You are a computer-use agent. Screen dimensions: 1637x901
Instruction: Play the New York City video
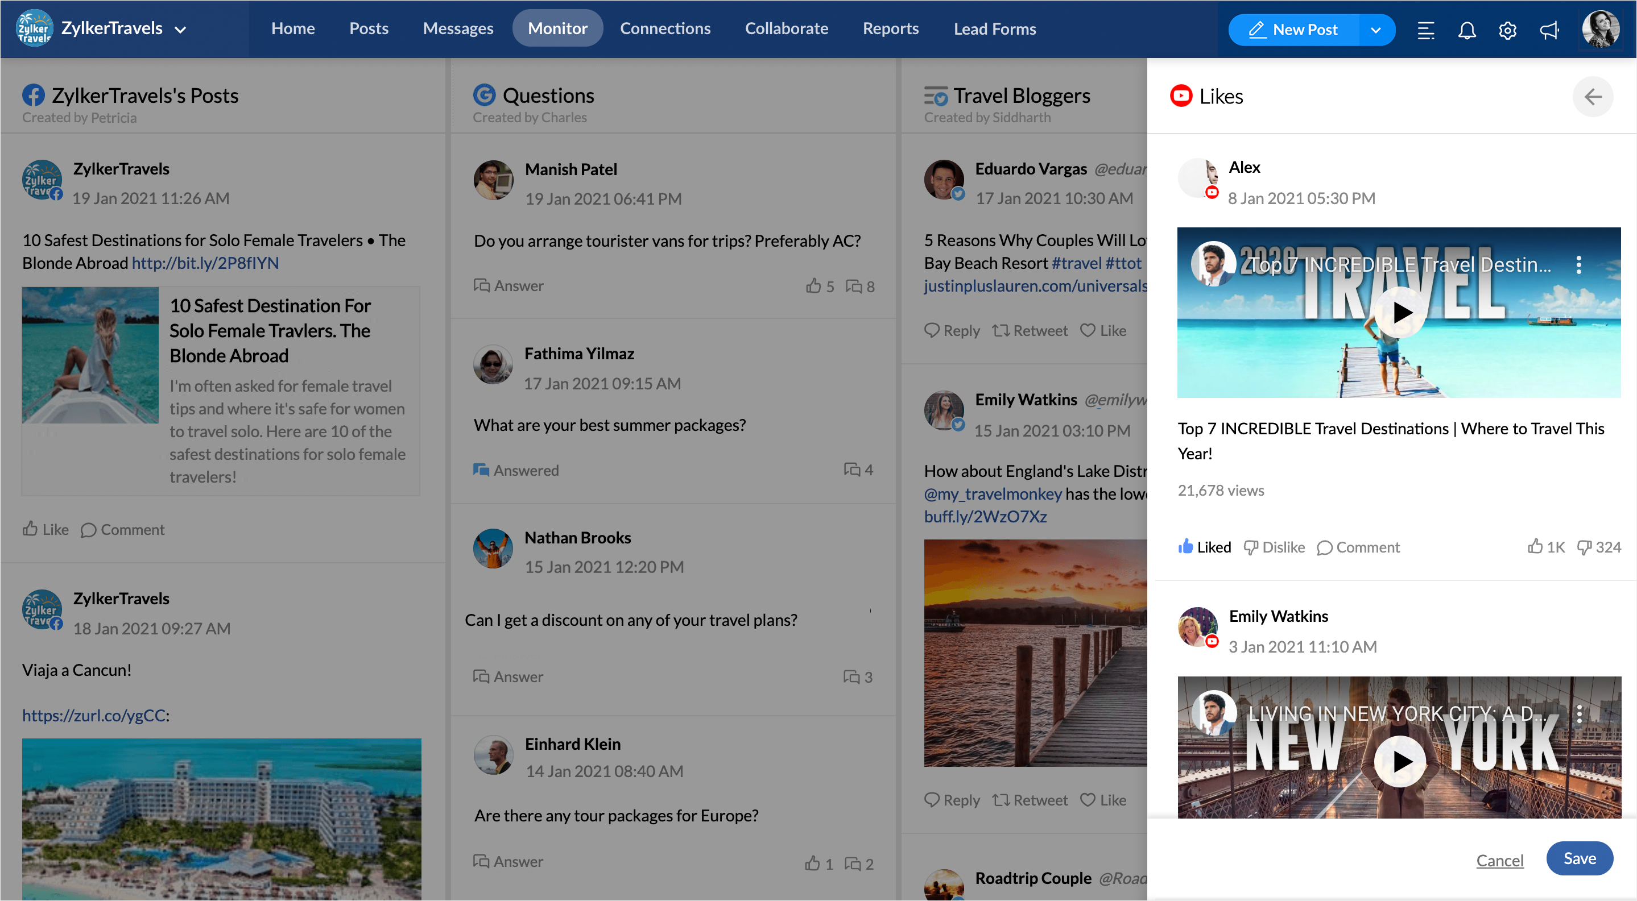coord(1399,761)
